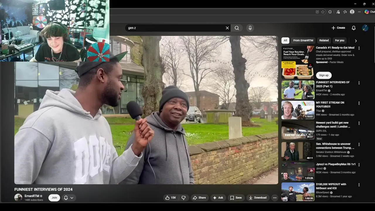Toggle channel notification bell
Screen dimensions: 375x211
(x=66, y=198)
